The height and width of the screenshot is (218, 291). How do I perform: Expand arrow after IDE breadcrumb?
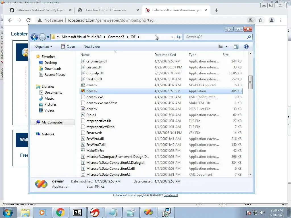click(x=139, y=37)
